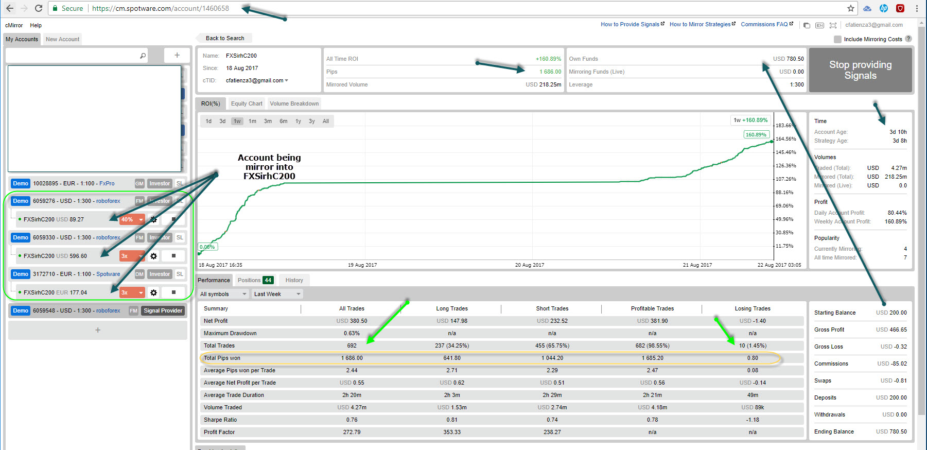Go back to the previous page
The width and height of the screenshot is (927, 450).
(x=10, y=8)
